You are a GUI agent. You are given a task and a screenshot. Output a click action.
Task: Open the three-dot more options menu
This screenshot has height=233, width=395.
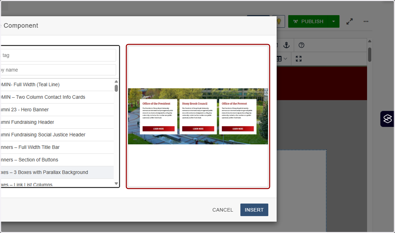(x=366, y=21)
